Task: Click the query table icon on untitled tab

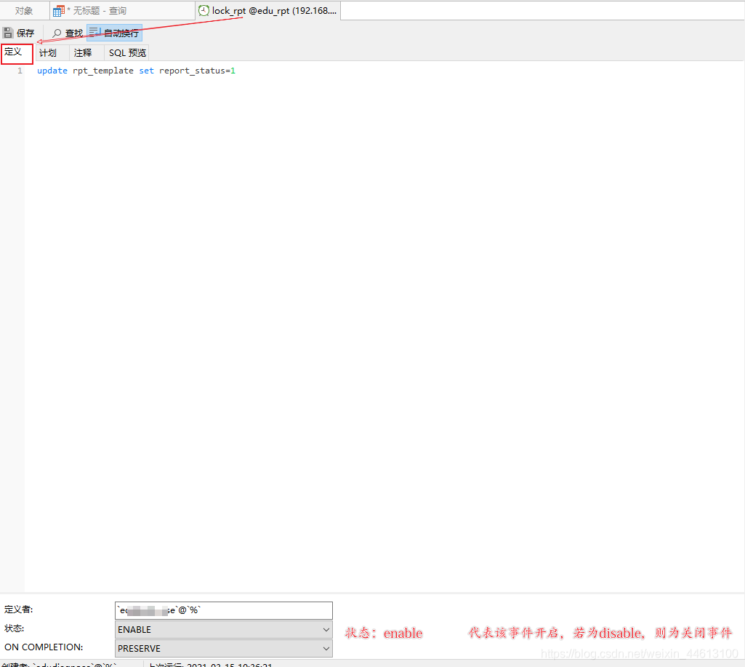Action: click(x=58, y=11)
